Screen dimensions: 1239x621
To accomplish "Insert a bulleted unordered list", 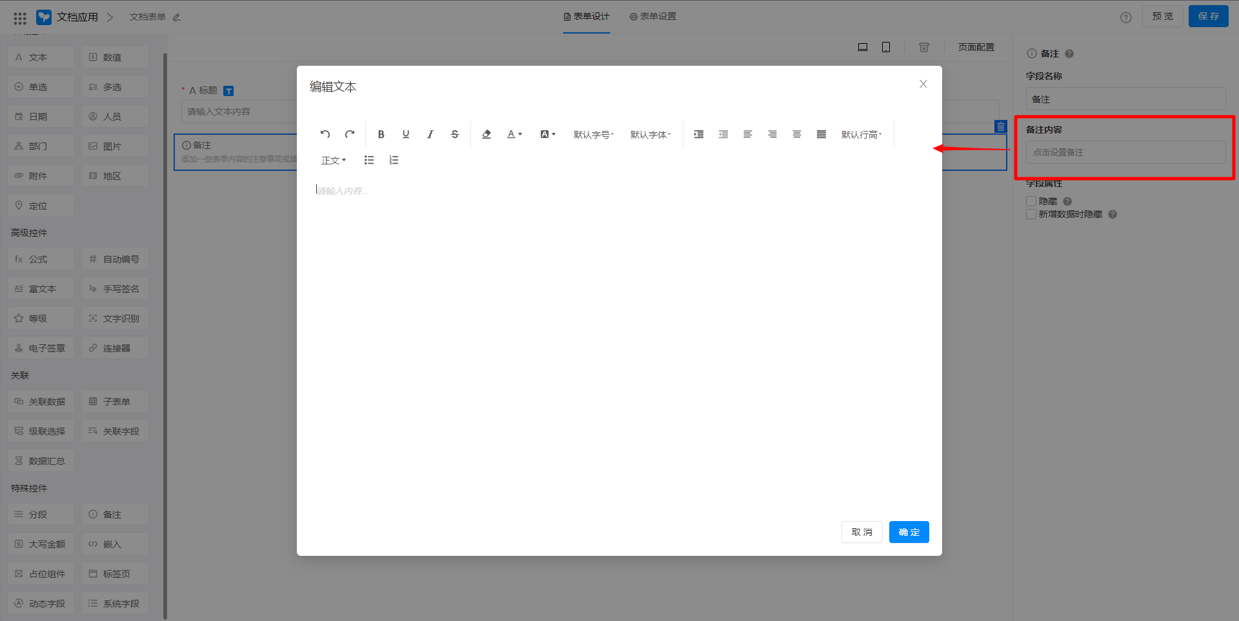I will point(369,160).
